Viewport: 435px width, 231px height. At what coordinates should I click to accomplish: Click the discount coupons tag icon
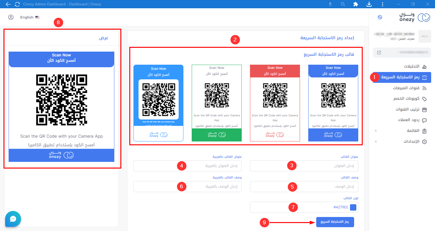point(424,99)
